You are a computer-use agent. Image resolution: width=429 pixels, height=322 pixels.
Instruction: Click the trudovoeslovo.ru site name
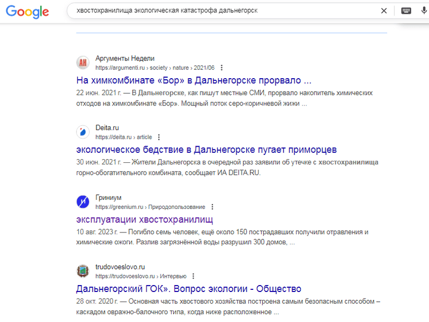(x=120, y=267)
